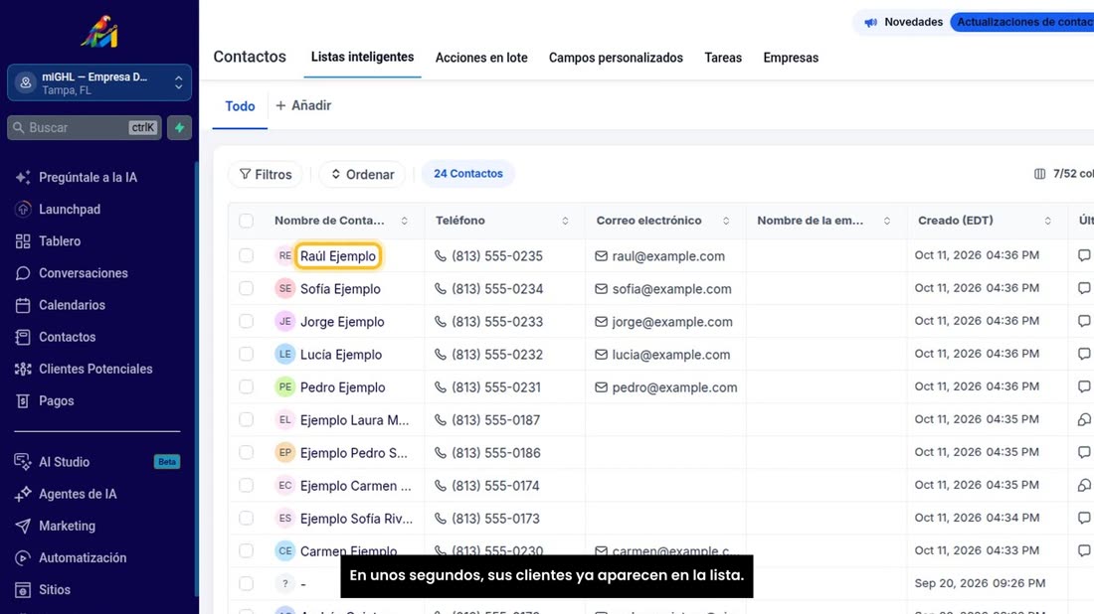The image size is (1094, 614).
Task: Click message icon at end of Raúl row
Action: (x=1083, y=255)
